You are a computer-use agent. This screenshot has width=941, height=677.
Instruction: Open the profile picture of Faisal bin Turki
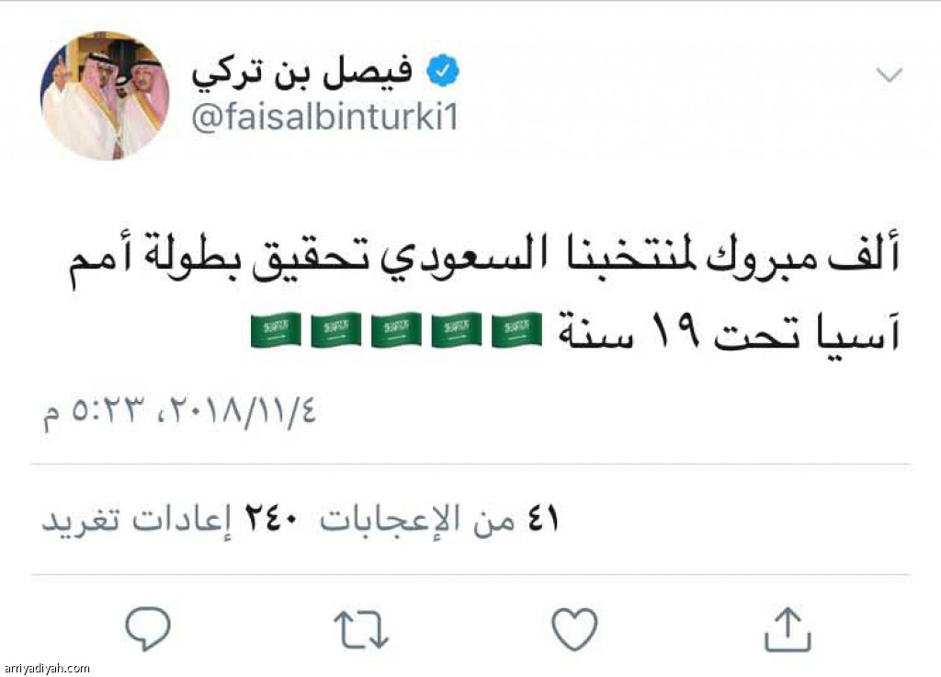pos(104,95)
